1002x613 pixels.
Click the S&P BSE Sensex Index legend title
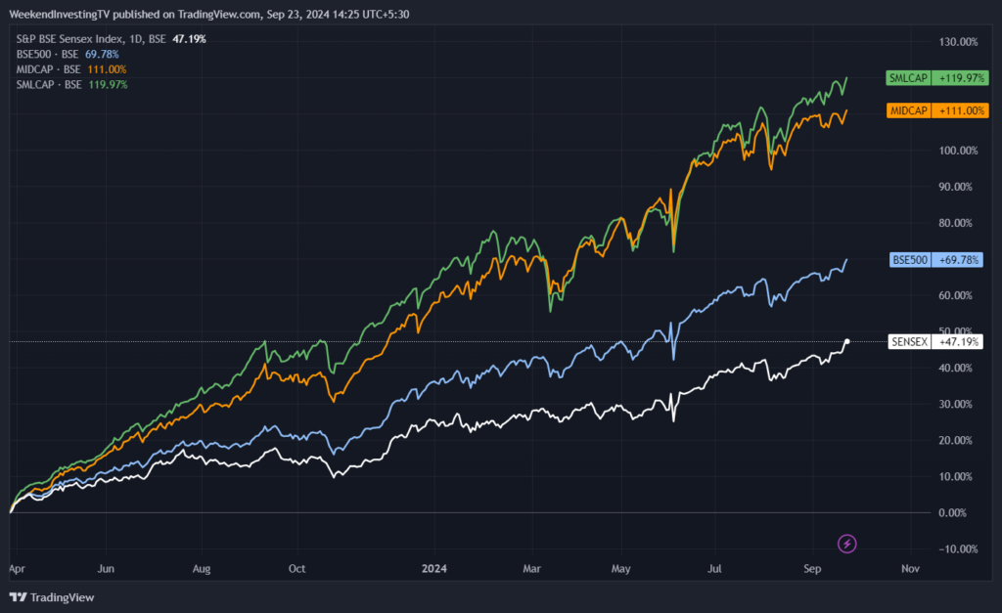[91, 39]
